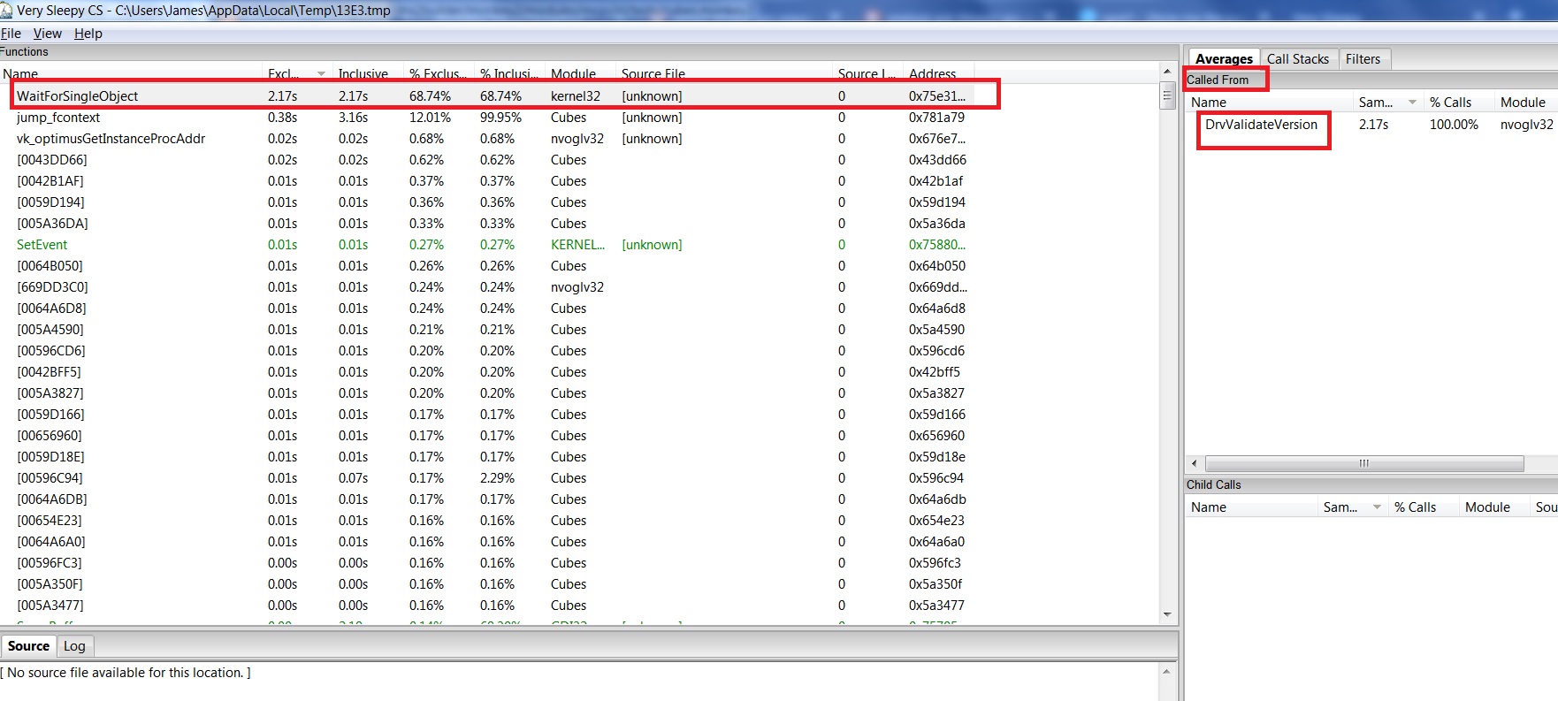This screenshot has height=701, width=1558.
Task: Click left arrow of Called From horizontal scrollbar
Action: pyautogui.click(x=1195, y=463)
